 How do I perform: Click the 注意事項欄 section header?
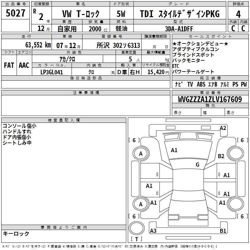pyautogui.click(x=86, y=93)
